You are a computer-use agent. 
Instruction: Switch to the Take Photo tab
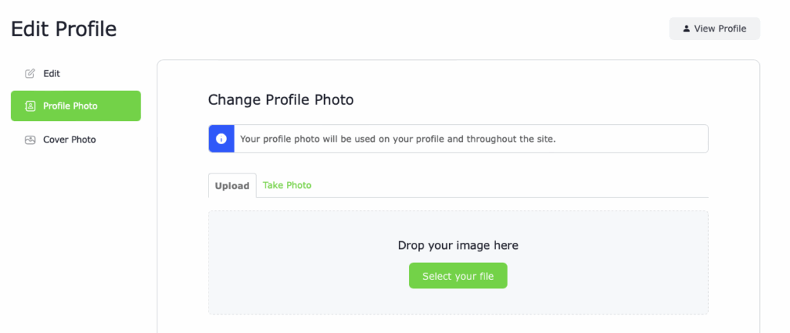(287, 185)
